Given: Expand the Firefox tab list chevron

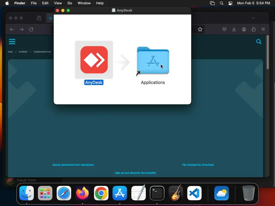Looking at the screenshot, I should (x=253, y=18).
